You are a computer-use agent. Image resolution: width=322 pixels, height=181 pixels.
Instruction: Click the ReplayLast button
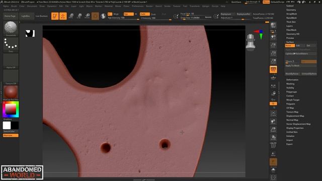[x=227, y=14]
